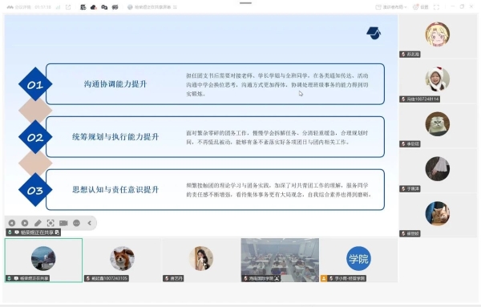
Task: Select the classroom video participant tile
Action: (280, 260)
